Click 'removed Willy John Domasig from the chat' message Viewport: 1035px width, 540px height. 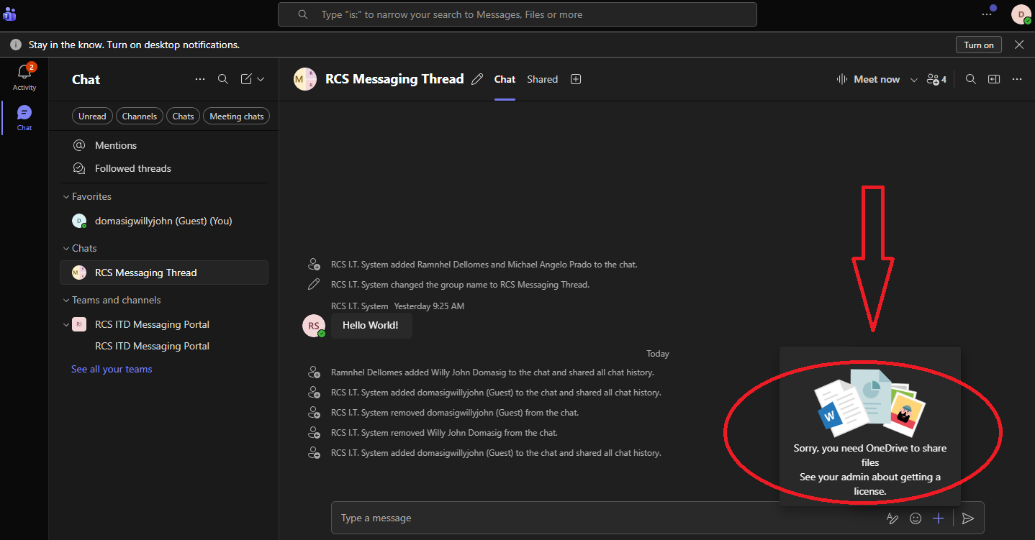click(444, 433)
